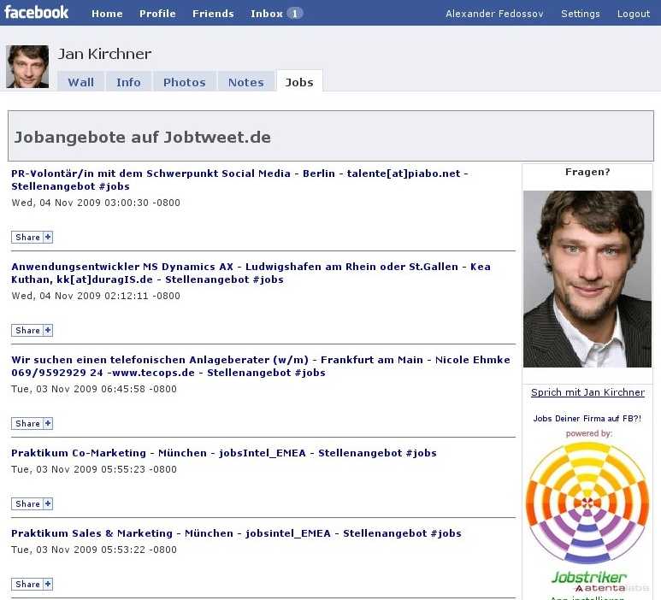
Task: Click Share under Praktikum Sales & Marketing
Action: pos(27,584)
